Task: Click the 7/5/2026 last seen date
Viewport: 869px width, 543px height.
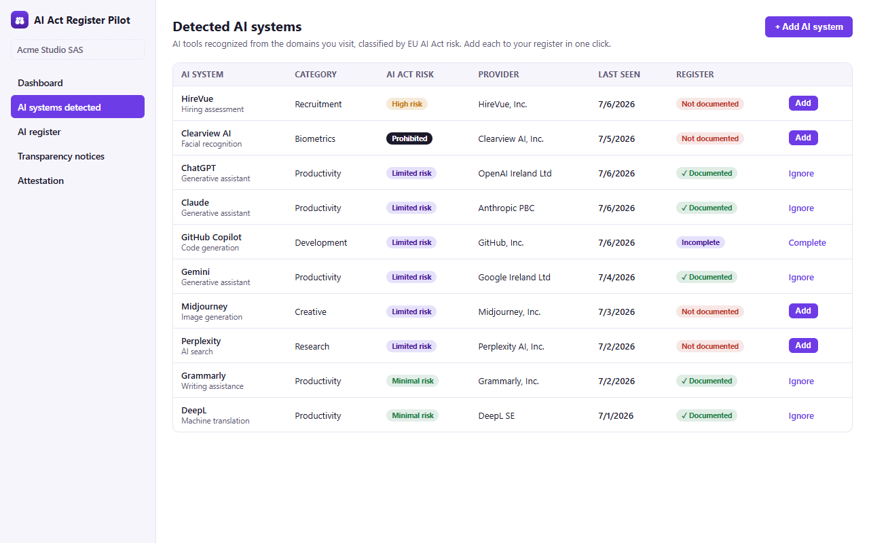Action: click(616, 138)
